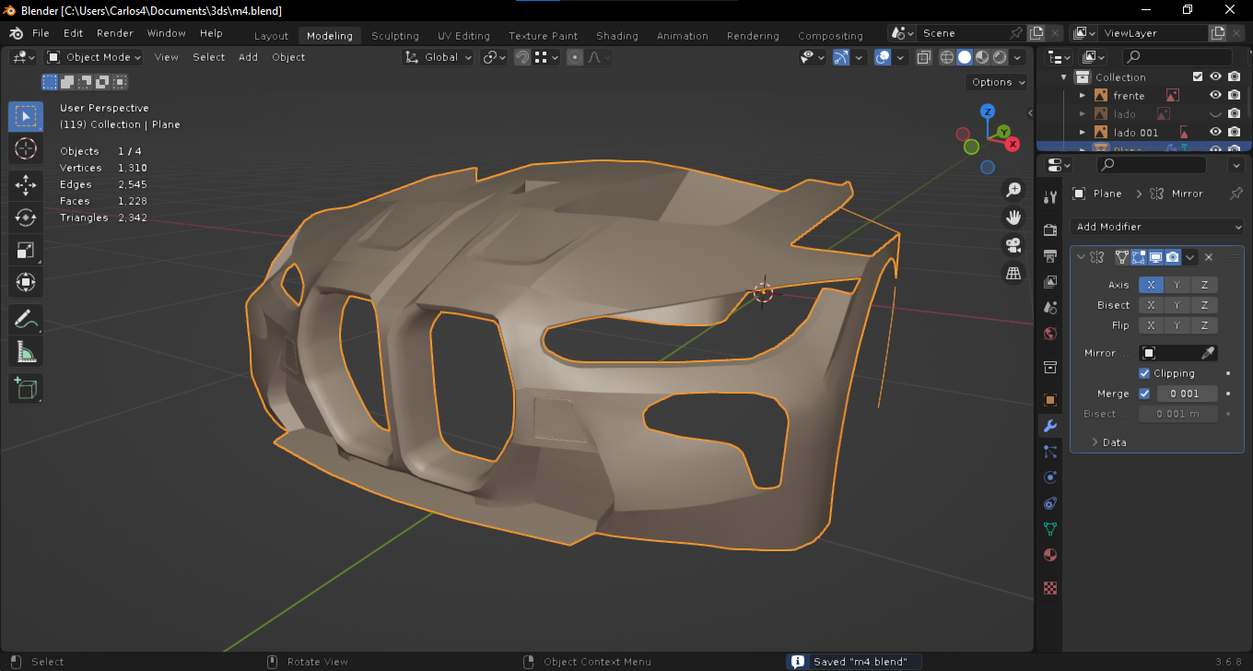Select the Scale tool

click(26, 250)
